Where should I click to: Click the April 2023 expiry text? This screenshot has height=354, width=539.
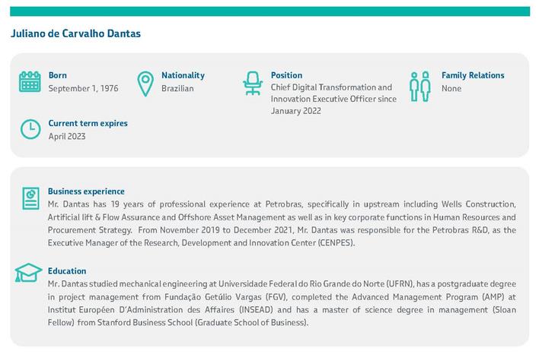pyautogui.click(x=67, y=137)
